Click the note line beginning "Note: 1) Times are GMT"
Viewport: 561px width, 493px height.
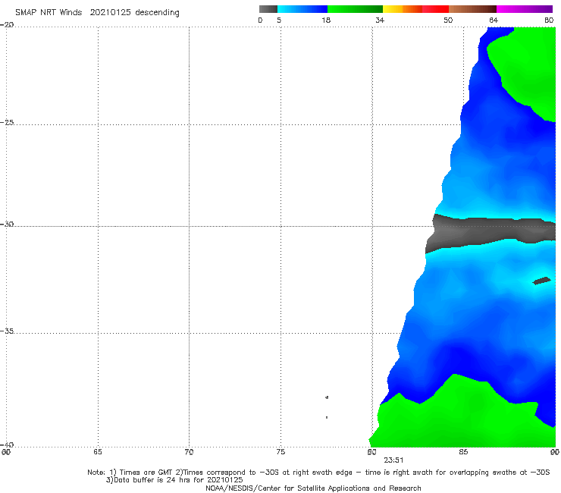(x=318, y=473)
